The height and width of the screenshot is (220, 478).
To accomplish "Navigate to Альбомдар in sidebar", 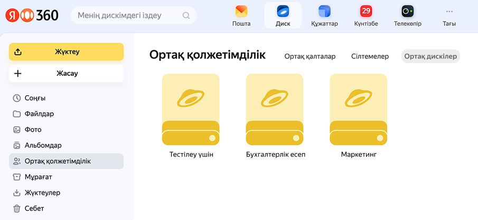I will pyautogui.click(x=43, y=145).
